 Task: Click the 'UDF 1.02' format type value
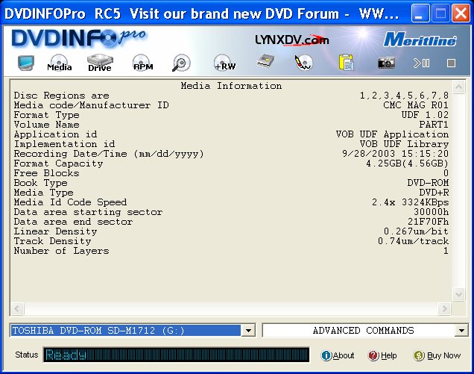click(x=425, y=115)
